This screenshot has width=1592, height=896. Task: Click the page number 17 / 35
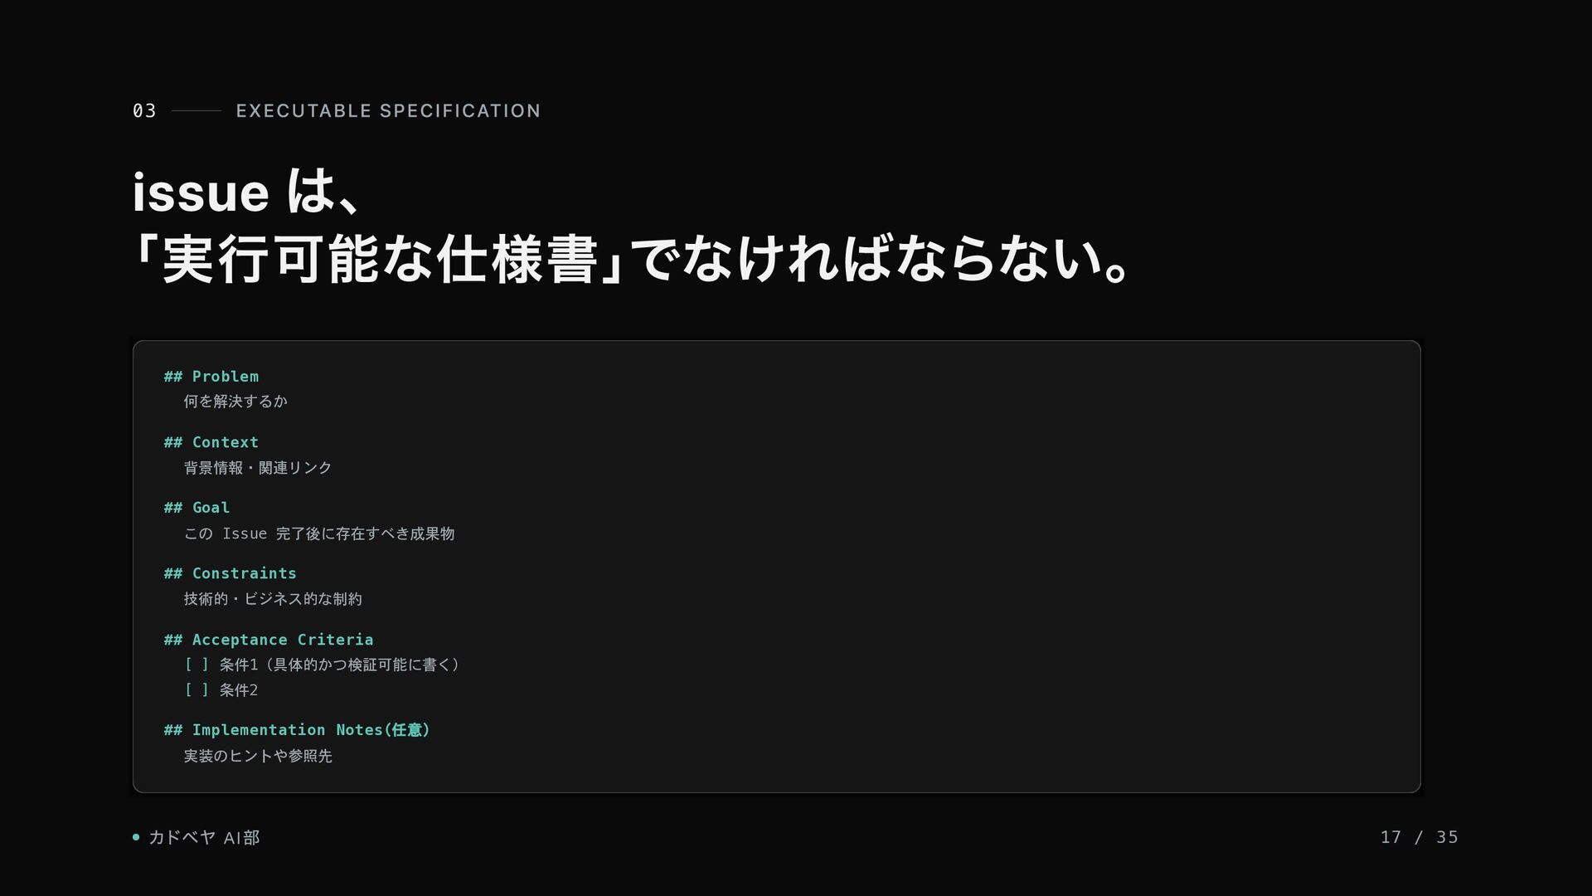pyautogui.click(x=1419, y=837)
